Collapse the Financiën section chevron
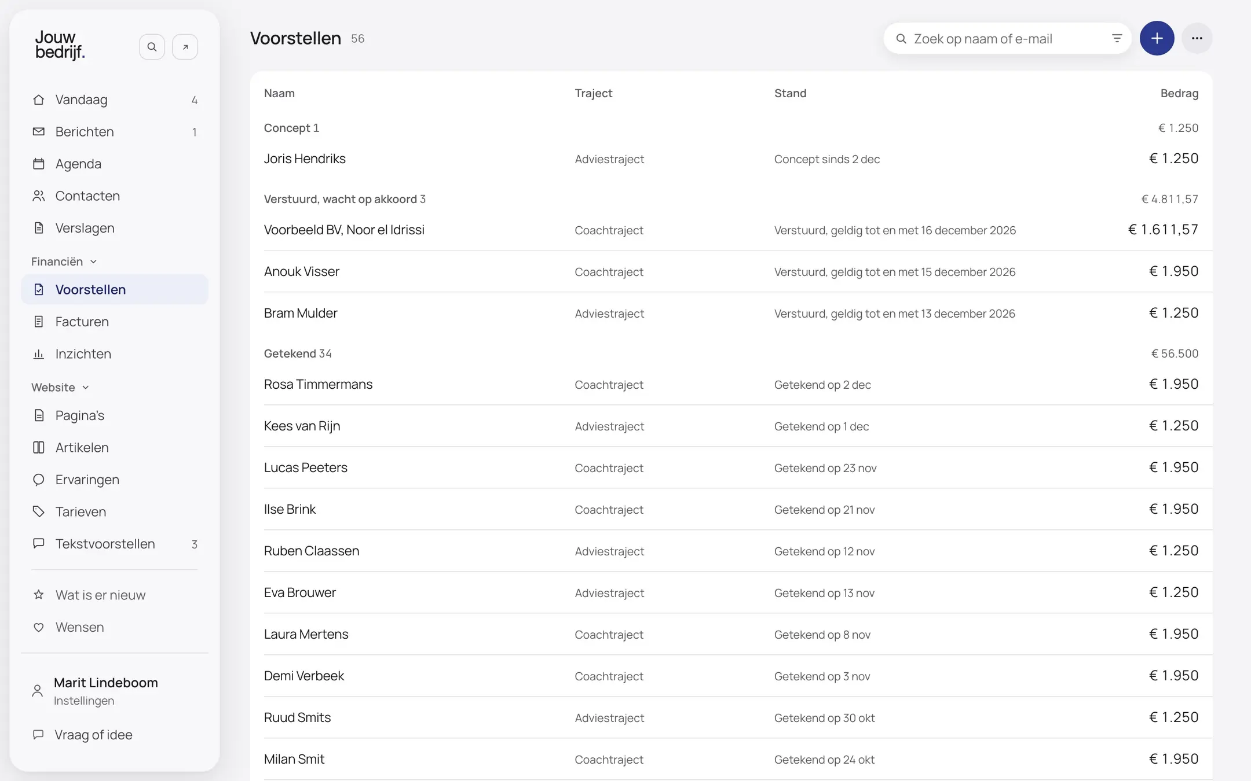 pyautogui.click(x=93, y=262)
